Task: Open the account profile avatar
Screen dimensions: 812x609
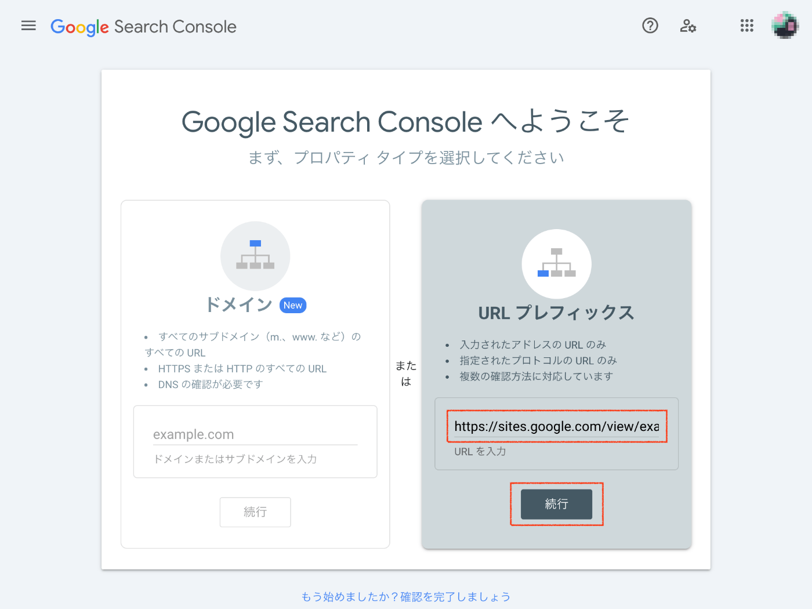Action: tap(785, 26)
